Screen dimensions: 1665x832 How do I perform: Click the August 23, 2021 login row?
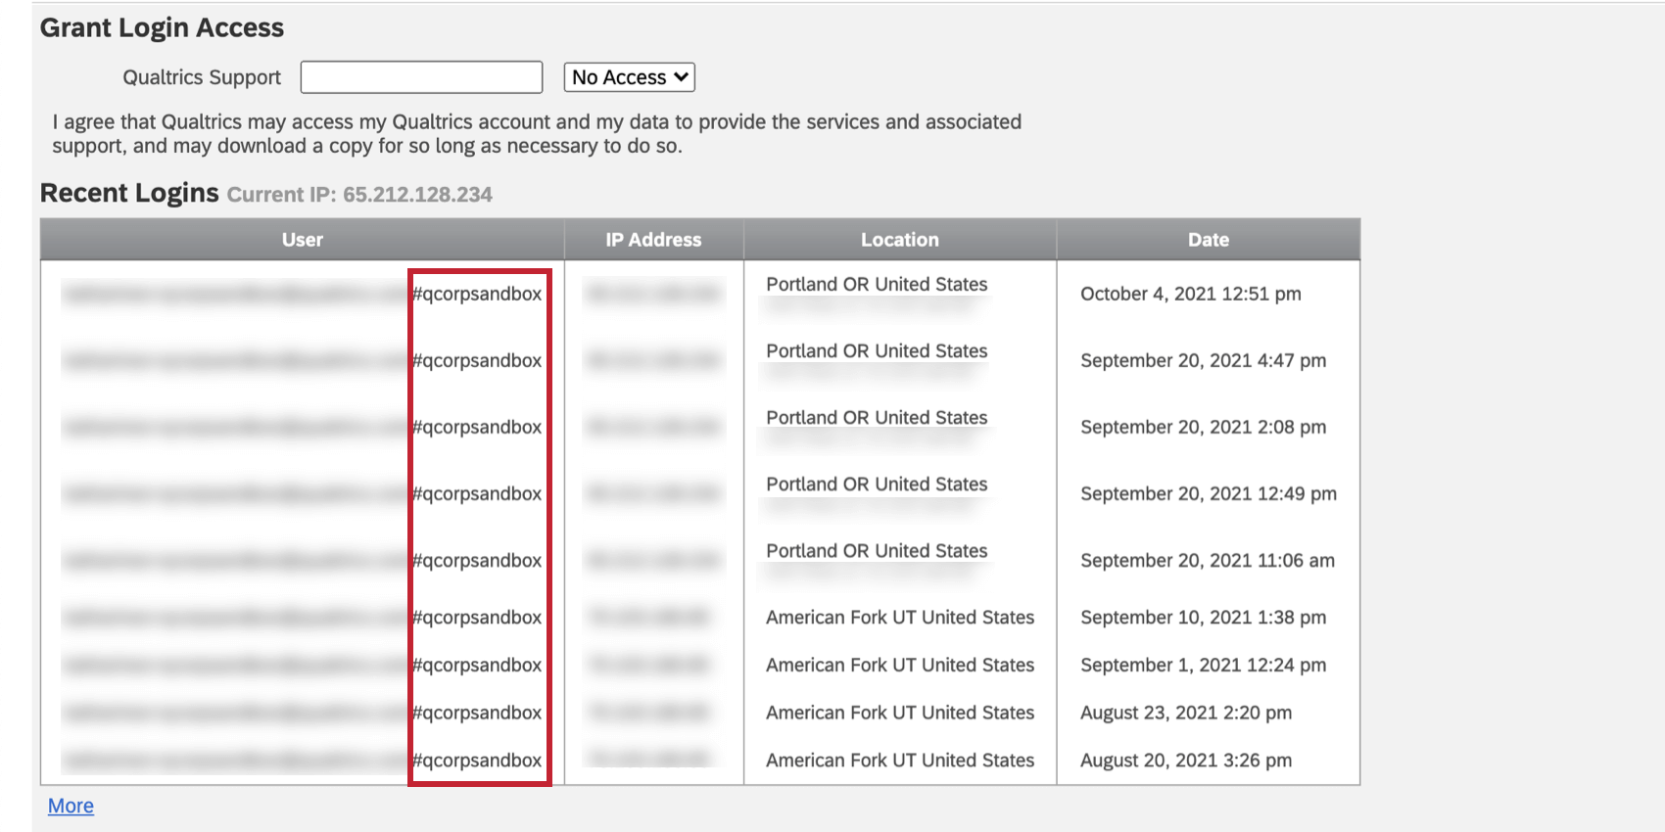pos(1187,713)
